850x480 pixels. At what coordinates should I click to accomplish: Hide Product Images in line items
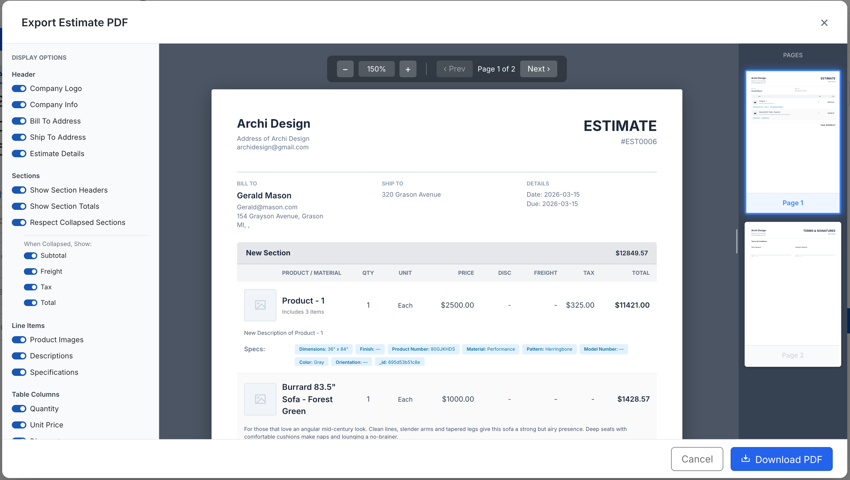click(19, 339)
